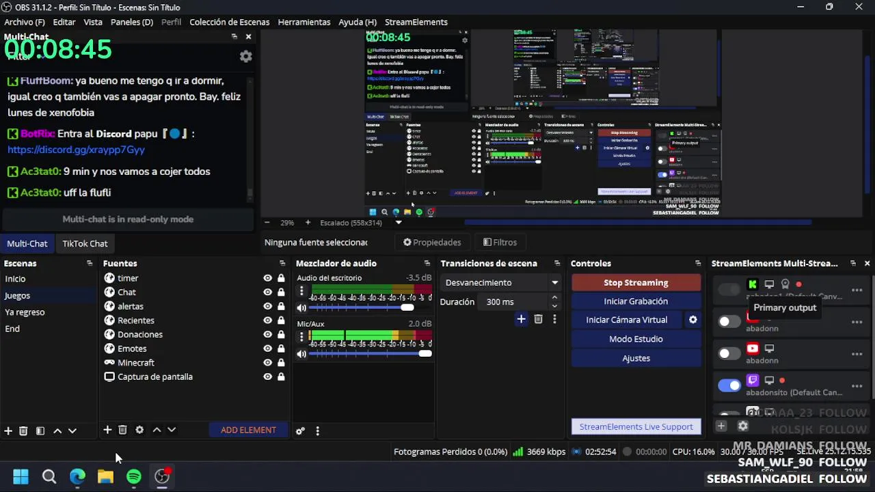Open Mic/Aux options dots
875x492 pixels.
(x=301, y=336)
